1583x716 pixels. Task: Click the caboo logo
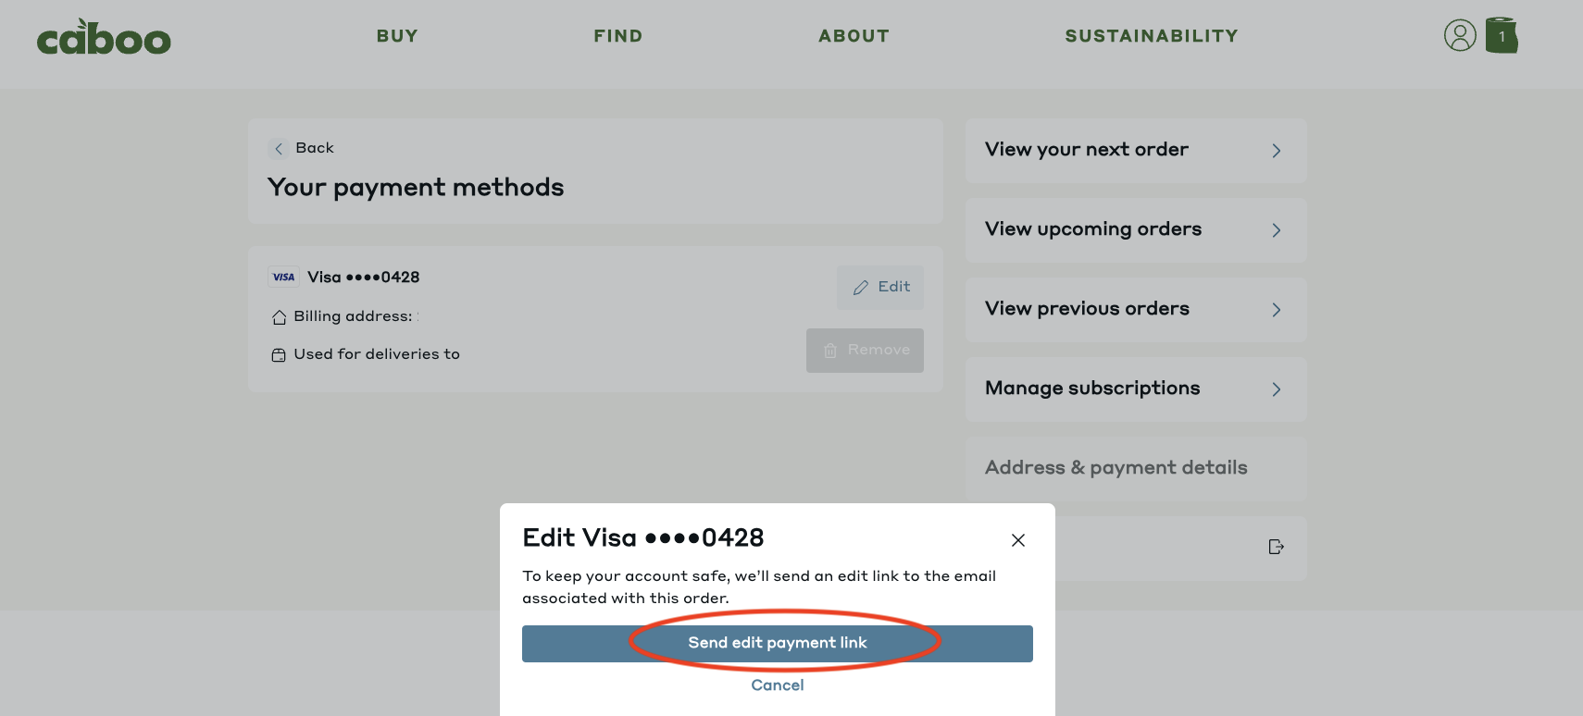click(104, 37)
